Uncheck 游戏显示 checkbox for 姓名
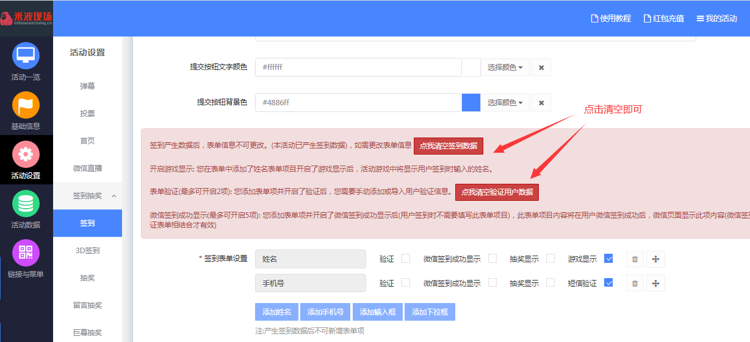Screen dimensions: 750x342 point(608,259)
